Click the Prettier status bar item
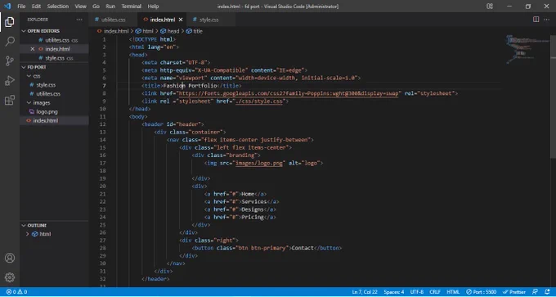 514,292
